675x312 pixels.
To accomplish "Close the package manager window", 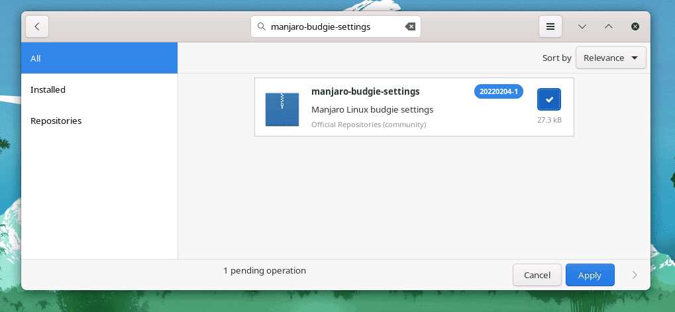I will click(x=635, y=26).
